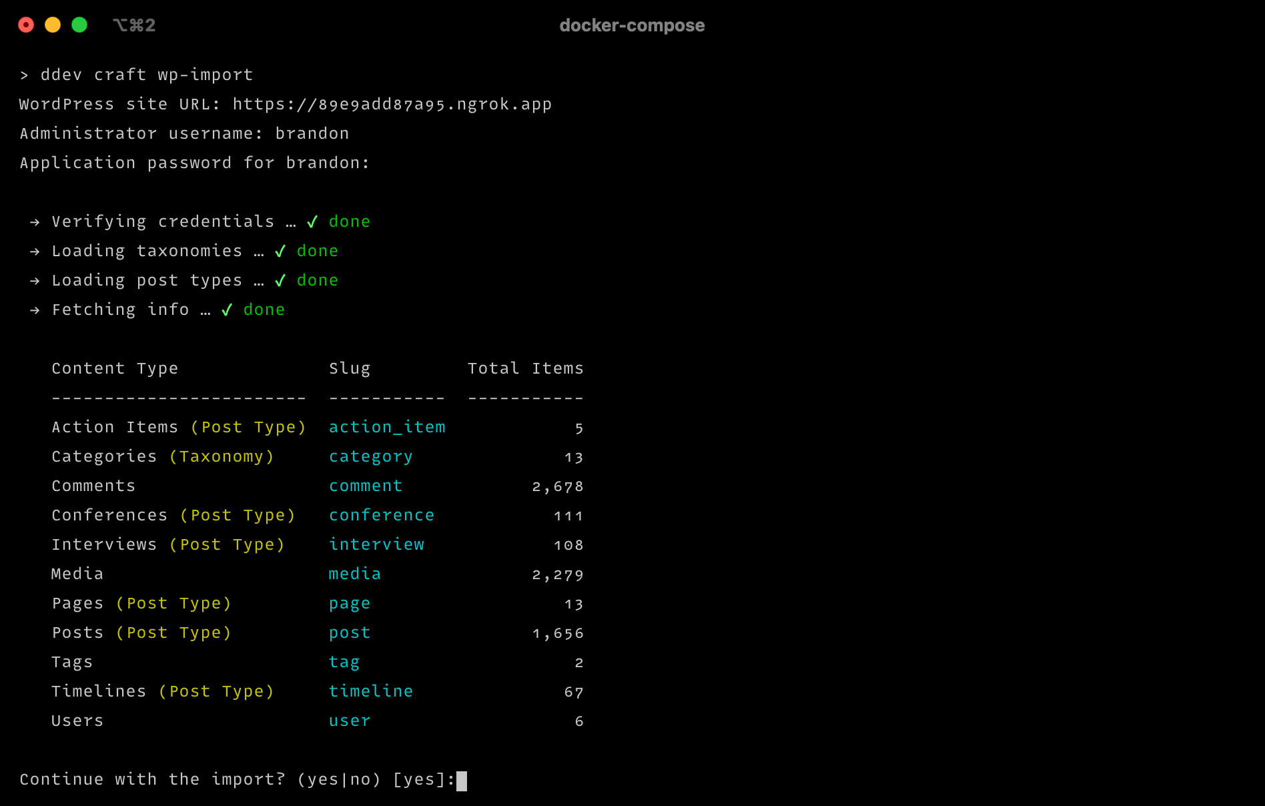Viewport: 1265px width, 806px height.
Task: Click the 'category' slug
Action: click(371, 456)
